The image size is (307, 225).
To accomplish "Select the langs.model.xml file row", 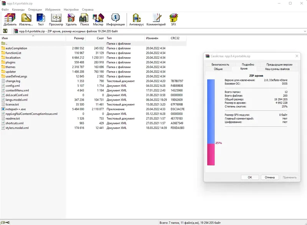I will tap(93, 100).
